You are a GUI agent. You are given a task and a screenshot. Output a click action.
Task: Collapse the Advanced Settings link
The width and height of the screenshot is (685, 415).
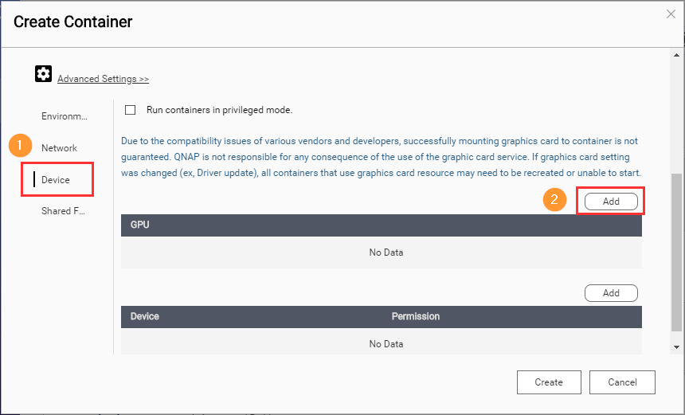[103, 79]
